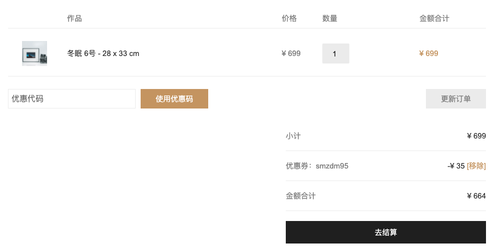Focus the 优惠代码 coupon input field
Viewport: 495px width, 249px height.
(x=72, y=98)
